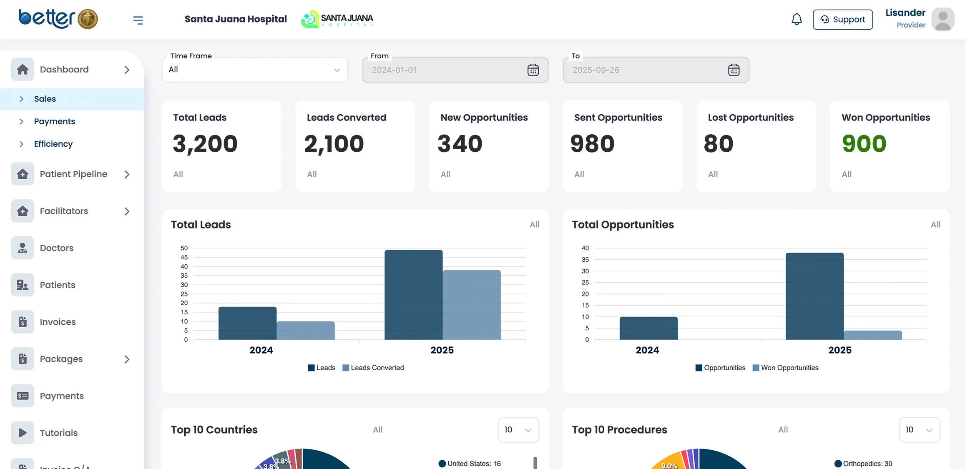The width and height of the screenshot is (965, 469).
Task: Click the Tutorials play icon
Action: coord(23,433)
